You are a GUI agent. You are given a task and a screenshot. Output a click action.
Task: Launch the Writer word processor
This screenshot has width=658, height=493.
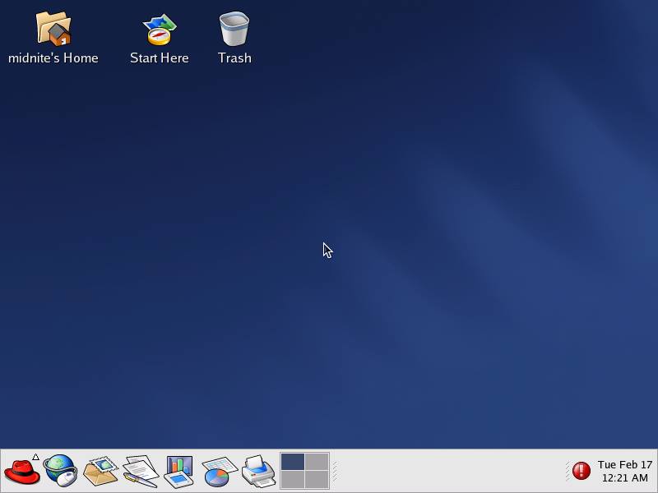tap(139, 472)
